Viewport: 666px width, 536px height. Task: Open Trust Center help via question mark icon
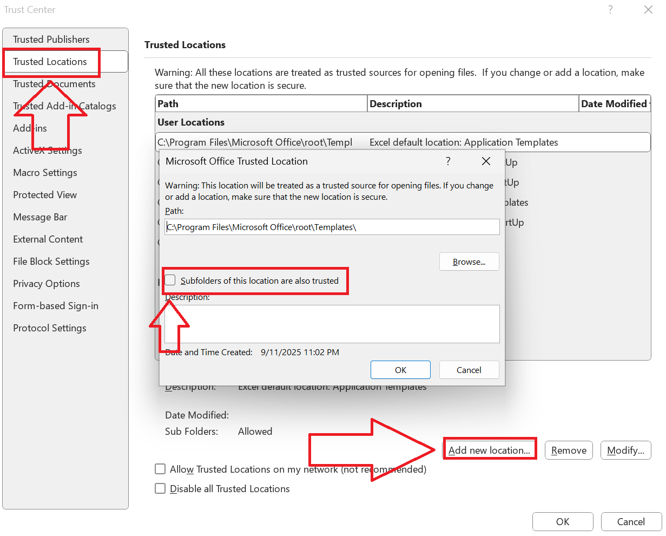(610, 9)
